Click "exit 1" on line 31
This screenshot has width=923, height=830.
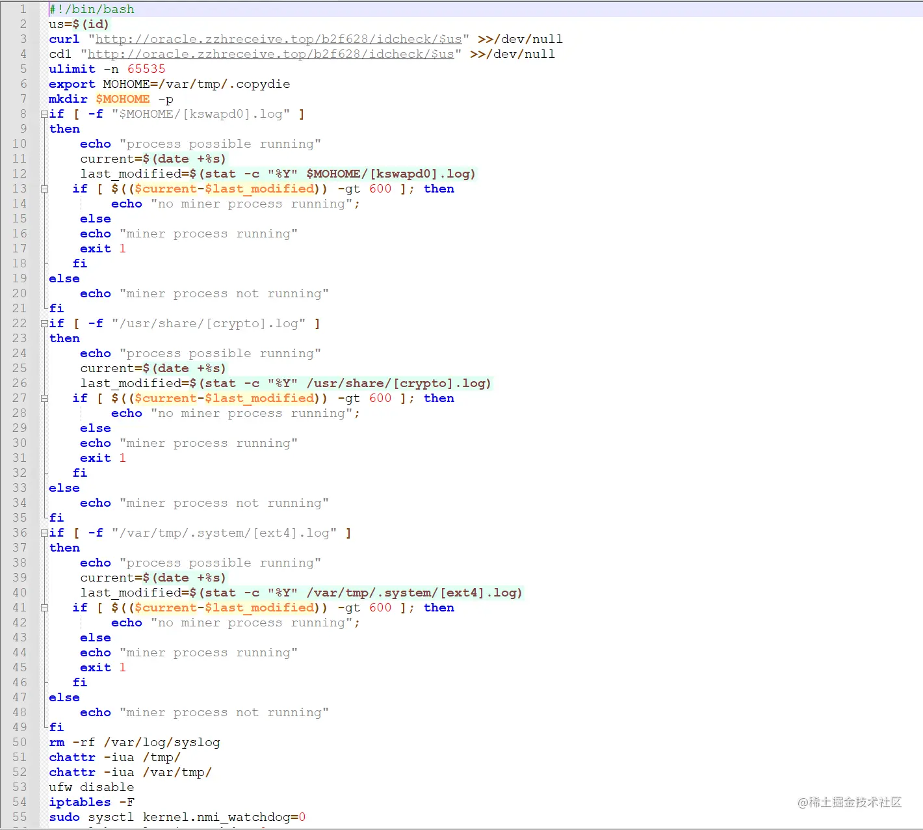coord(103,458)
